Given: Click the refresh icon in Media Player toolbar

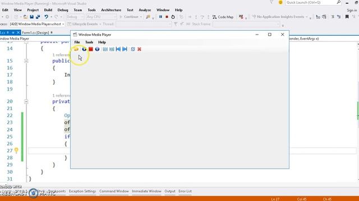Looking at the screenshot, I should (133, 49).
